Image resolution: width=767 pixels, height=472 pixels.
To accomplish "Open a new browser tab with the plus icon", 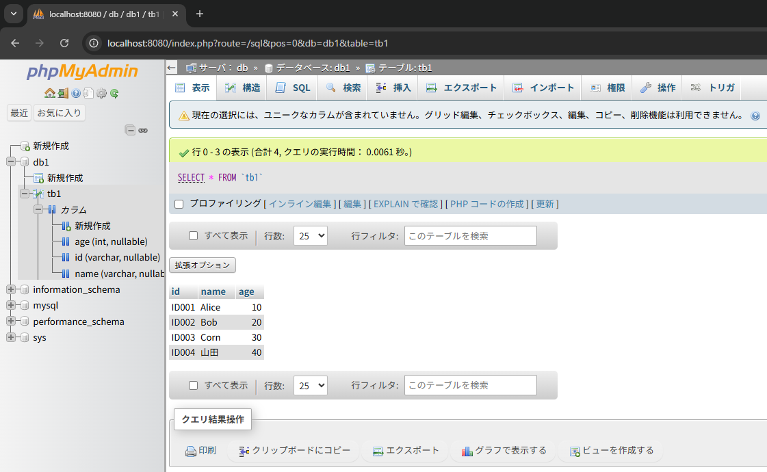I will pos(198,14).
